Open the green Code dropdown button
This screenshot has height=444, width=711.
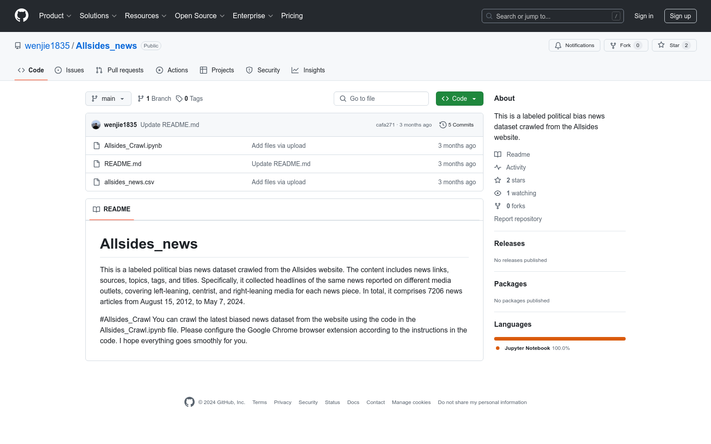pyautogui.click(x=459, y=99)
